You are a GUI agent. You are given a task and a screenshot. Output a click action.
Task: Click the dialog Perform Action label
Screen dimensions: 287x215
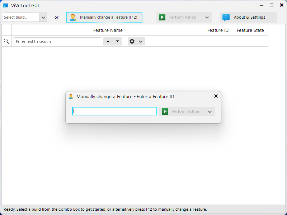(185, 111)
